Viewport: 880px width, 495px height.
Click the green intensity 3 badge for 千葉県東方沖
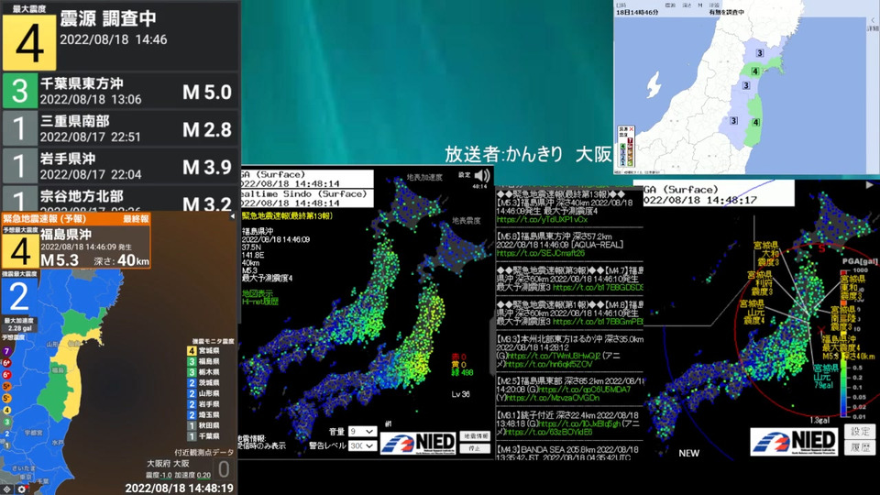pyautogui.click(x=19, y=91)
